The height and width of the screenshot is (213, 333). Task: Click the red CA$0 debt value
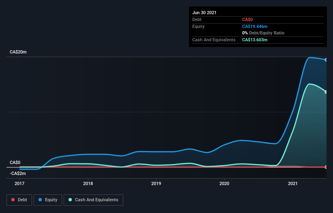tap(247, 20)
